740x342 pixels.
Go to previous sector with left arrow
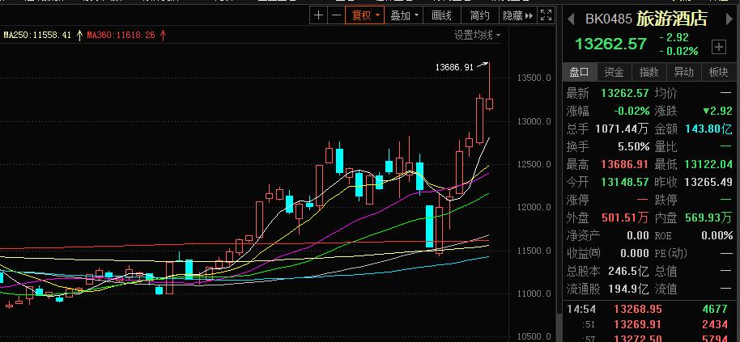[x=570, y=18]
